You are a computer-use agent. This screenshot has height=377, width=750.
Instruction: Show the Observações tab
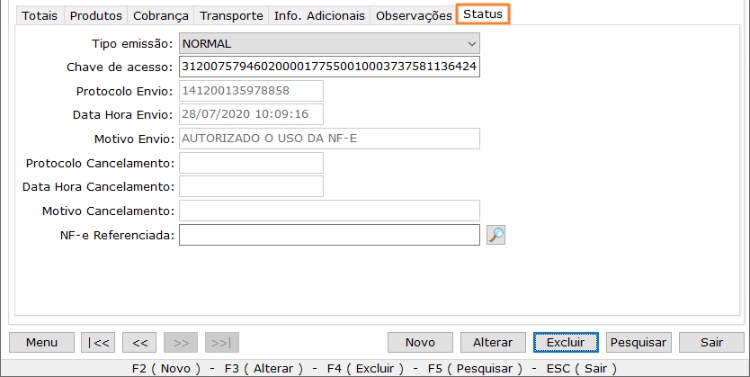414,16
